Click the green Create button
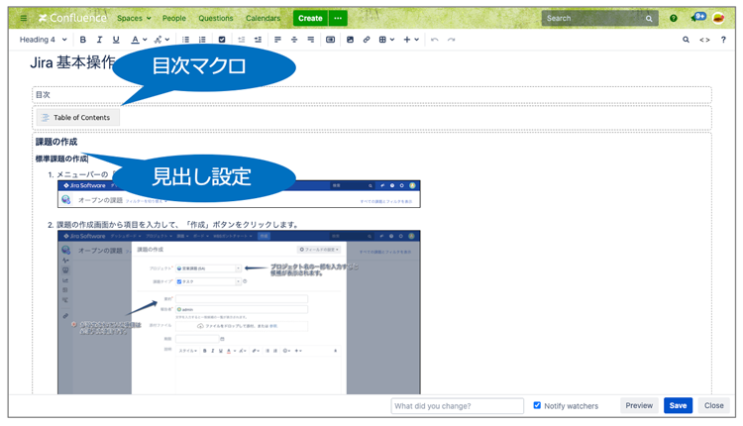This screenshot has width=743, height=426. [x=310, y=18]
